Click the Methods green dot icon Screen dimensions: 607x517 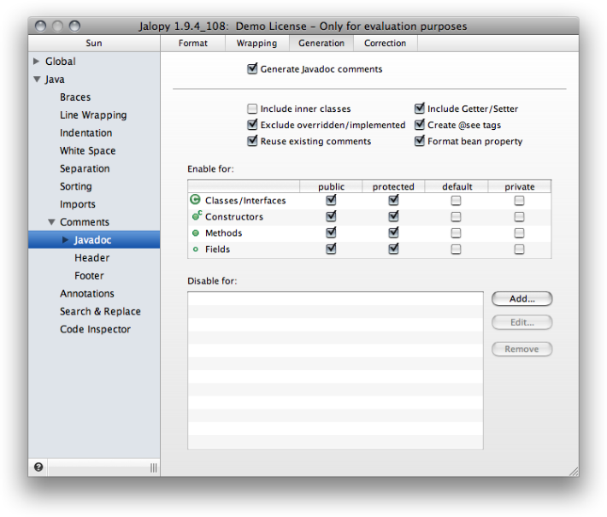[x=196, y=233]
